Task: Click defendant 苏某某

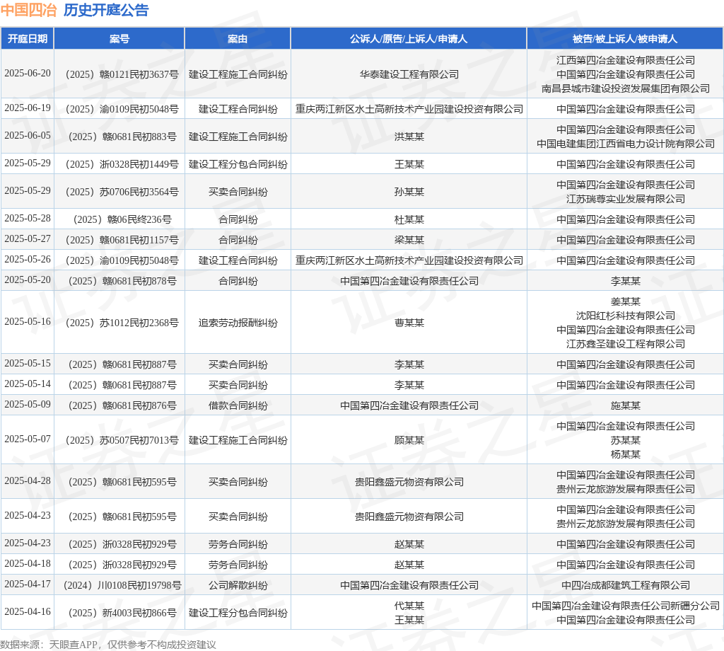Action: pos(625,440)
